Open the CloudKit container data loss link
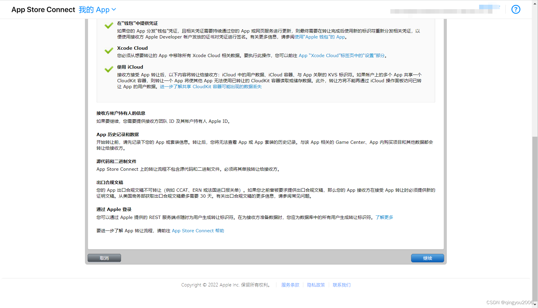 (x=211, y=87)
